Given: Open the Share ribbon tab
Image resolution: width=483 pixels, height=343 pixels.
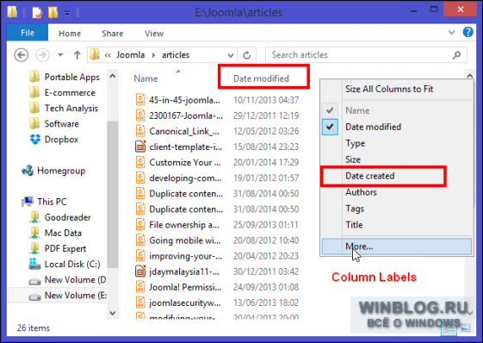Looking at the screenshot, I should tap(113, 34).
